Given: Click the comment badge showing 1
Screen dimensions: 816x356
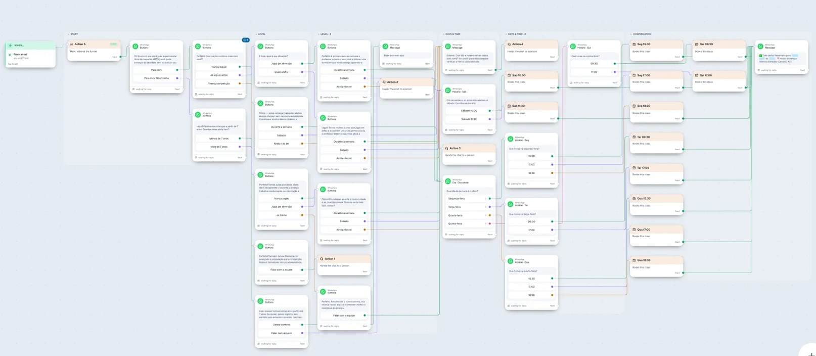Looking at the screenshot, I should [x=246, y=40].
